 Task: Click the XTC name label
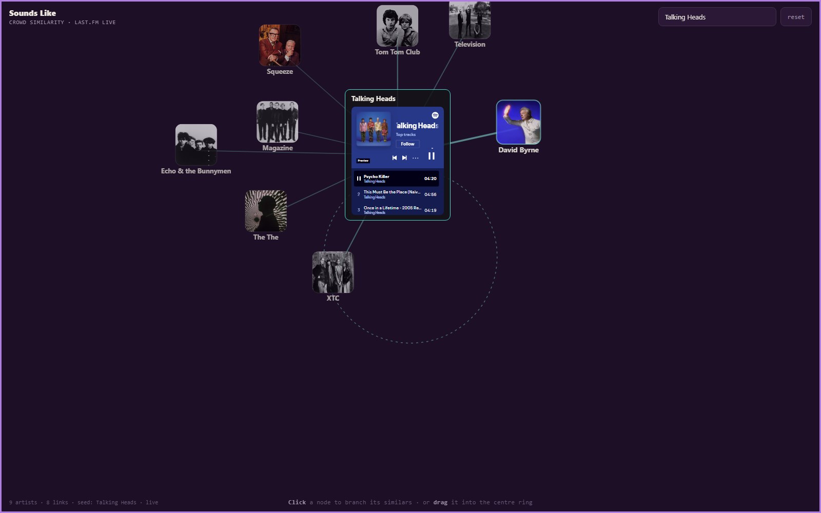(x=333, y=299)
